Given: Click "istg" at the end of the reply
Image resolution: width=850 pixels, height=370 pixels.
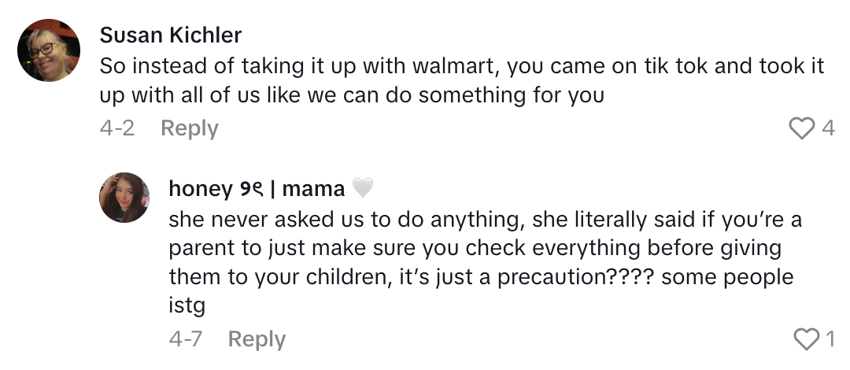Looking at the screenshot, I should 181,306.
